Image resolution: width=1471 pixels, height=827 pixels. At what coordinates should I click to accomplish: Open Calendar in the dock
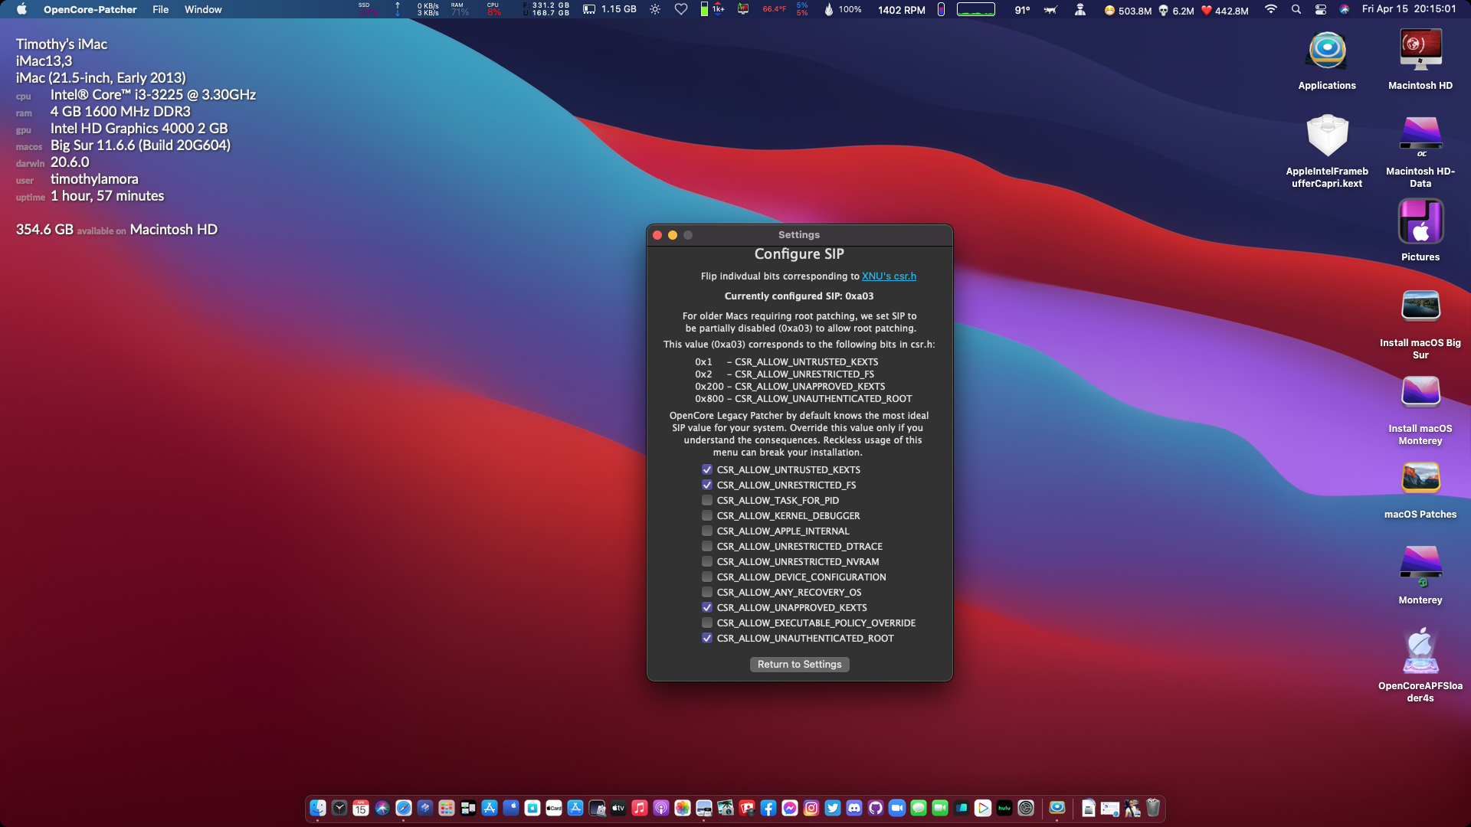pyautogui.click(x=361, y=808)
